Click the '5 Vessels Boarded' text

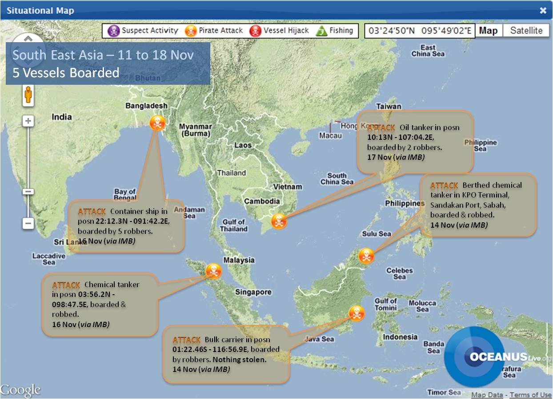tap(66, 72)
